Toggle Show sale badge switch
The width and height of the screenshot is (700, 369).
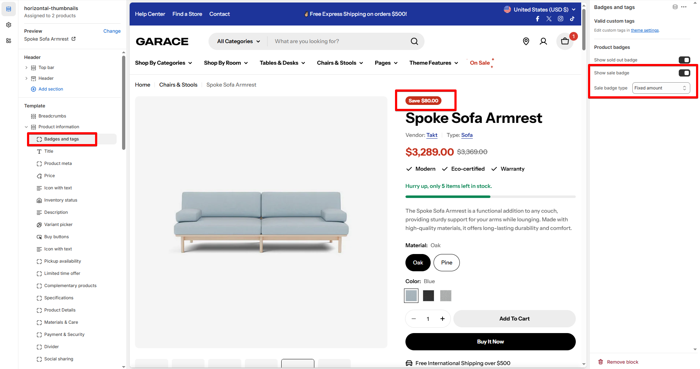click(x=684, y=73)
